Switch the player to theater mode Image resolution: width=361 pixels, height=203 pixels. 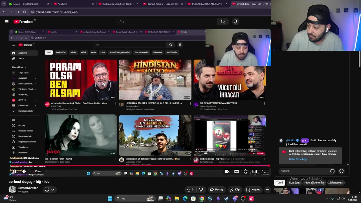tap(254, 171)
